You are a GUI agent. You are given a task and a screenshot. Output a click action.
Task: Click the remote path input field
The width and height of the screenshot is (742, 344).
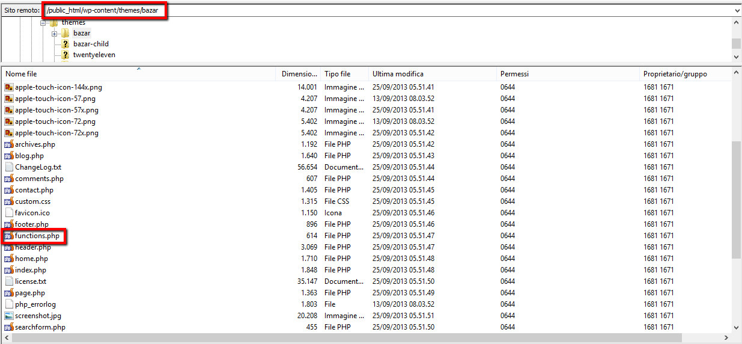coord(388,10)
